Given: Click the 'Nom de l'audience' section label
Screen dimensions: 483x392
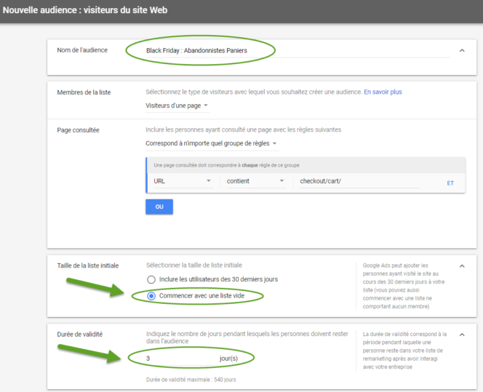Looking at the screenshot, I should [x=82, y=50].
